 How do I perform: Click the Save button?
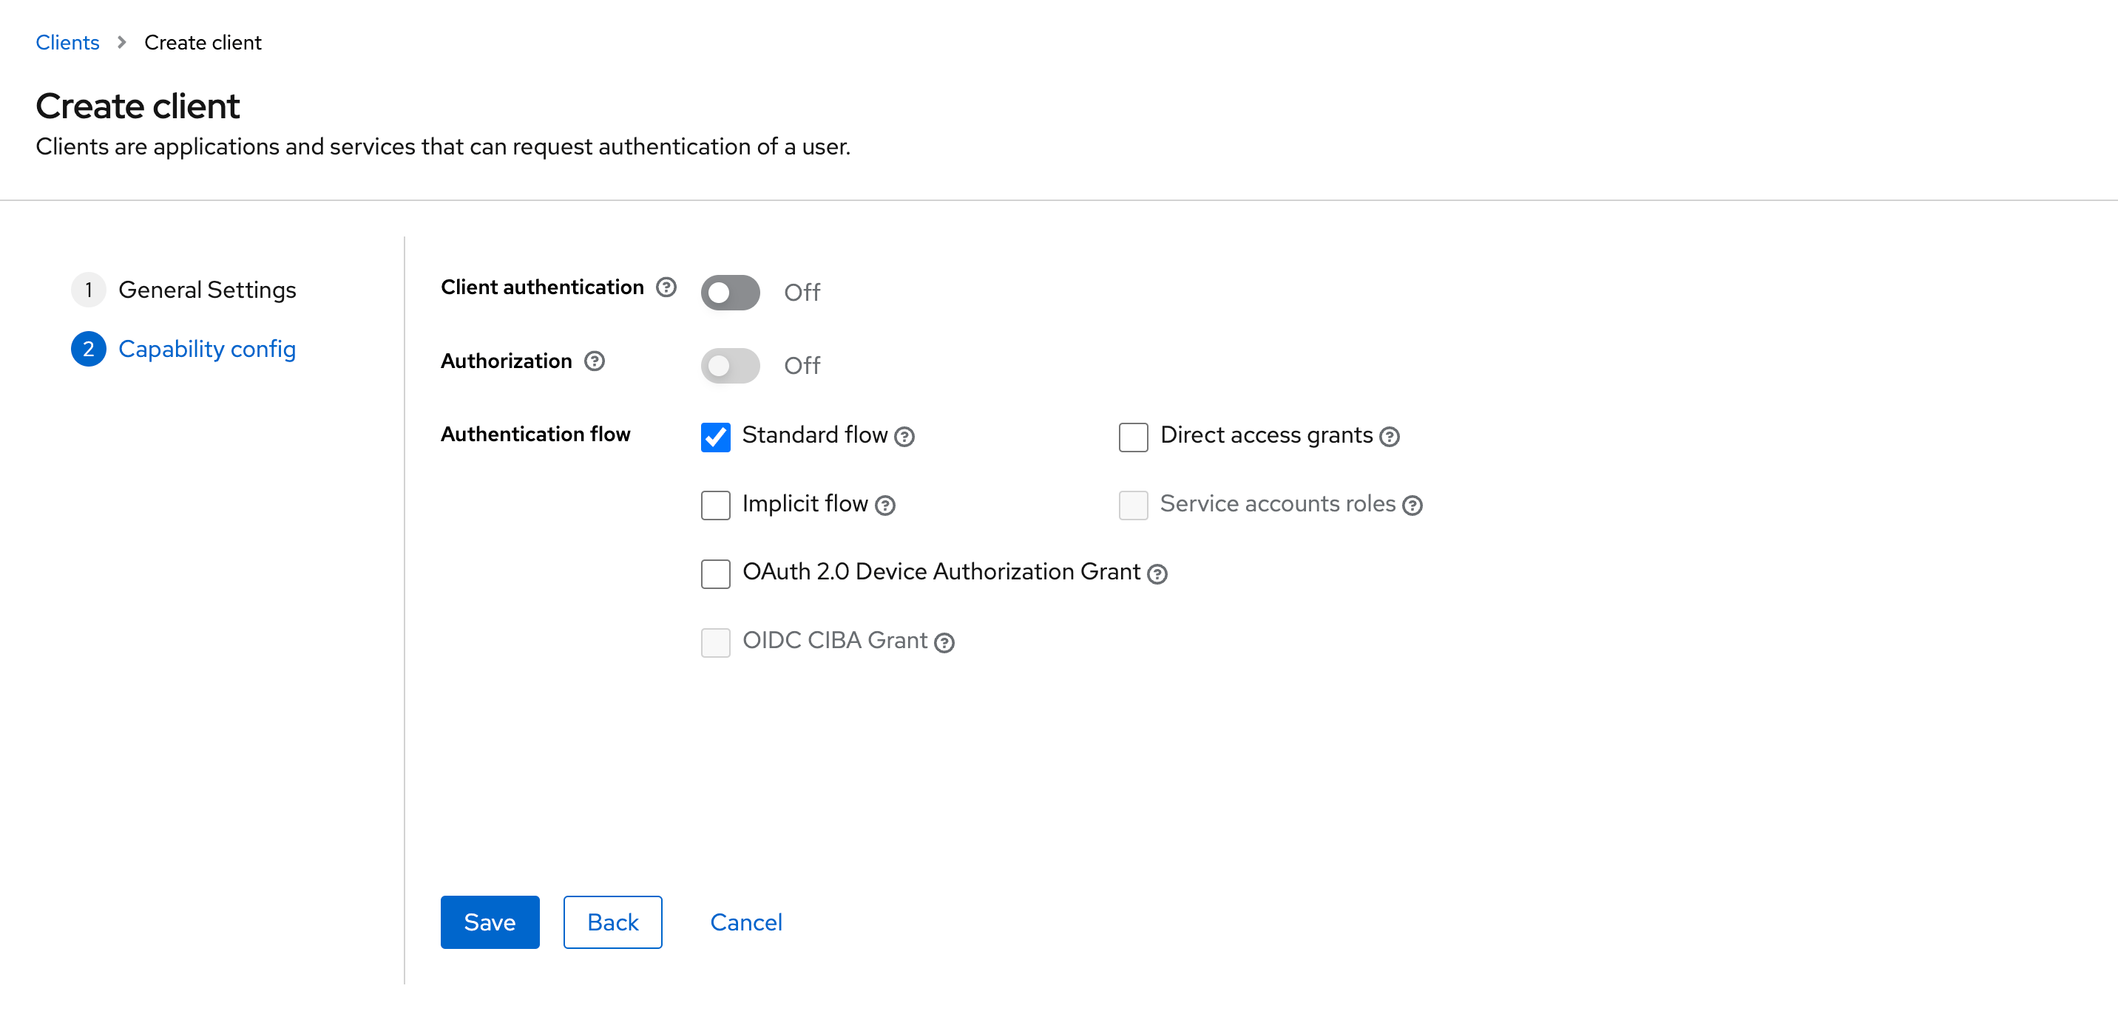coord(490,922)
